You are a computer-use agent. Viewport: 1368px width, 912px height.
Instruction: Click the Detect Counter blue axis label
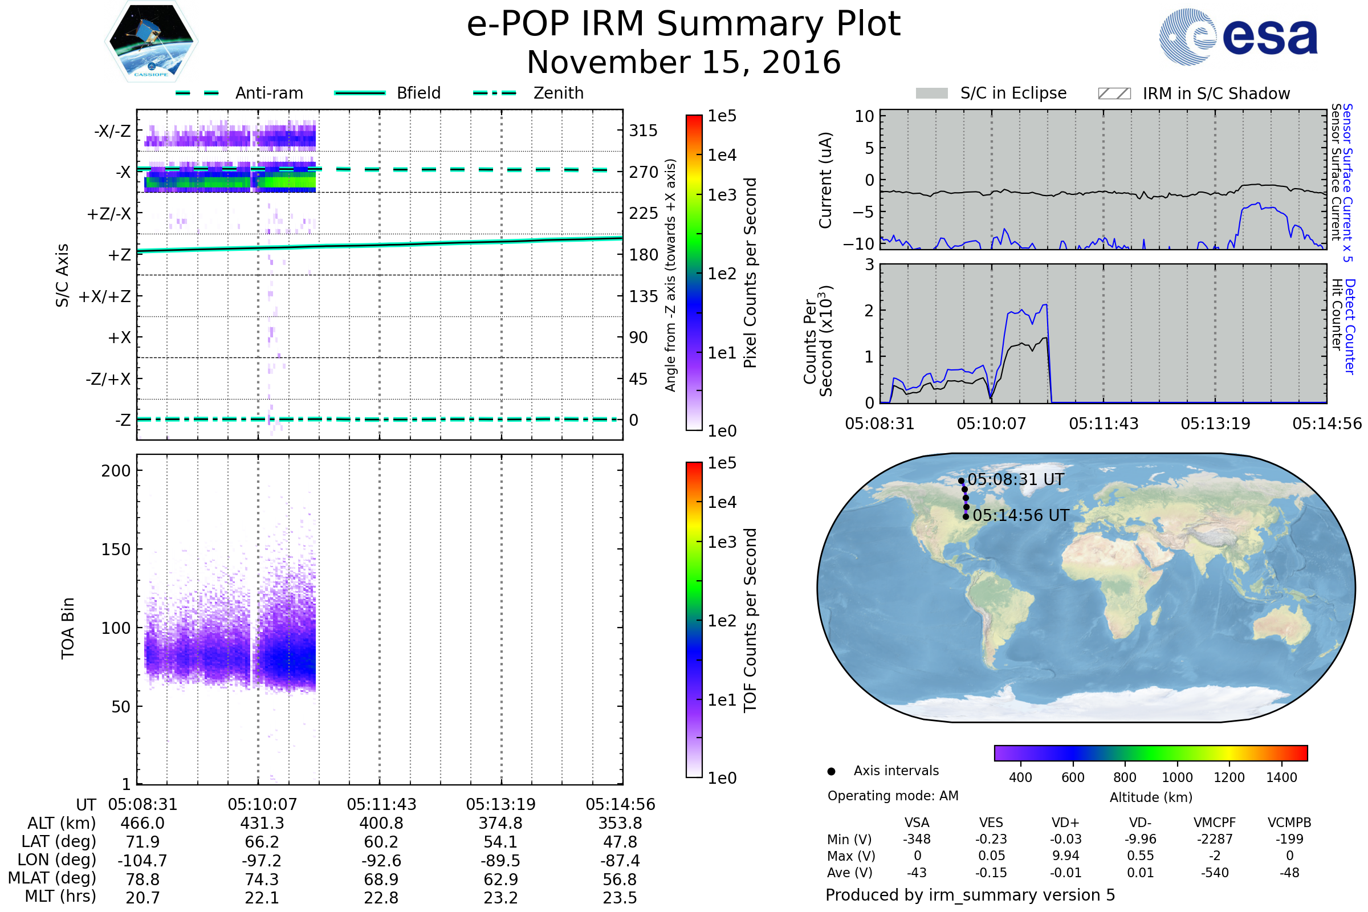(1349, 326)
